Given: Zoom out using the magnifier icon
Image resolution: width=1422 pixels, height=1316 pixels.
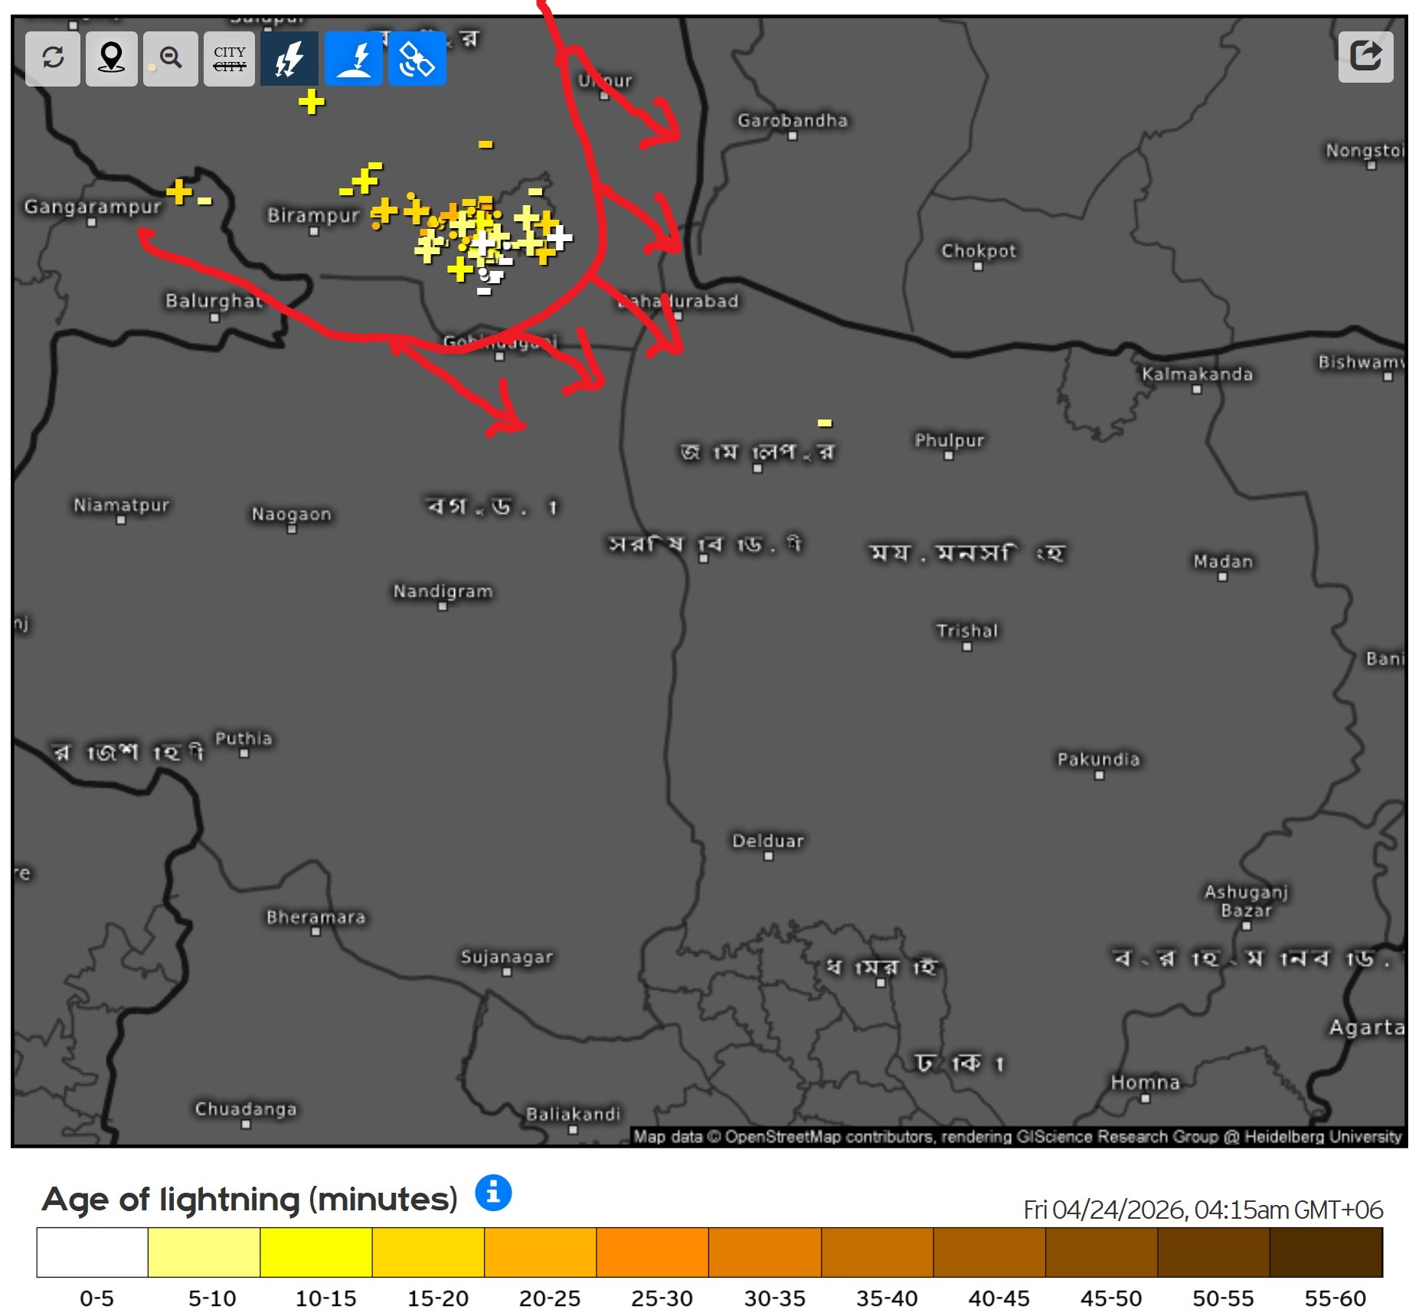Looking at the screenshot, I should (x=171, y=58).
